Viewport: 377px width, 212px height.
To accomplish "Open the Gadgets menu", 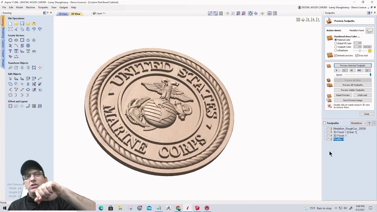I will click(64, 7).
